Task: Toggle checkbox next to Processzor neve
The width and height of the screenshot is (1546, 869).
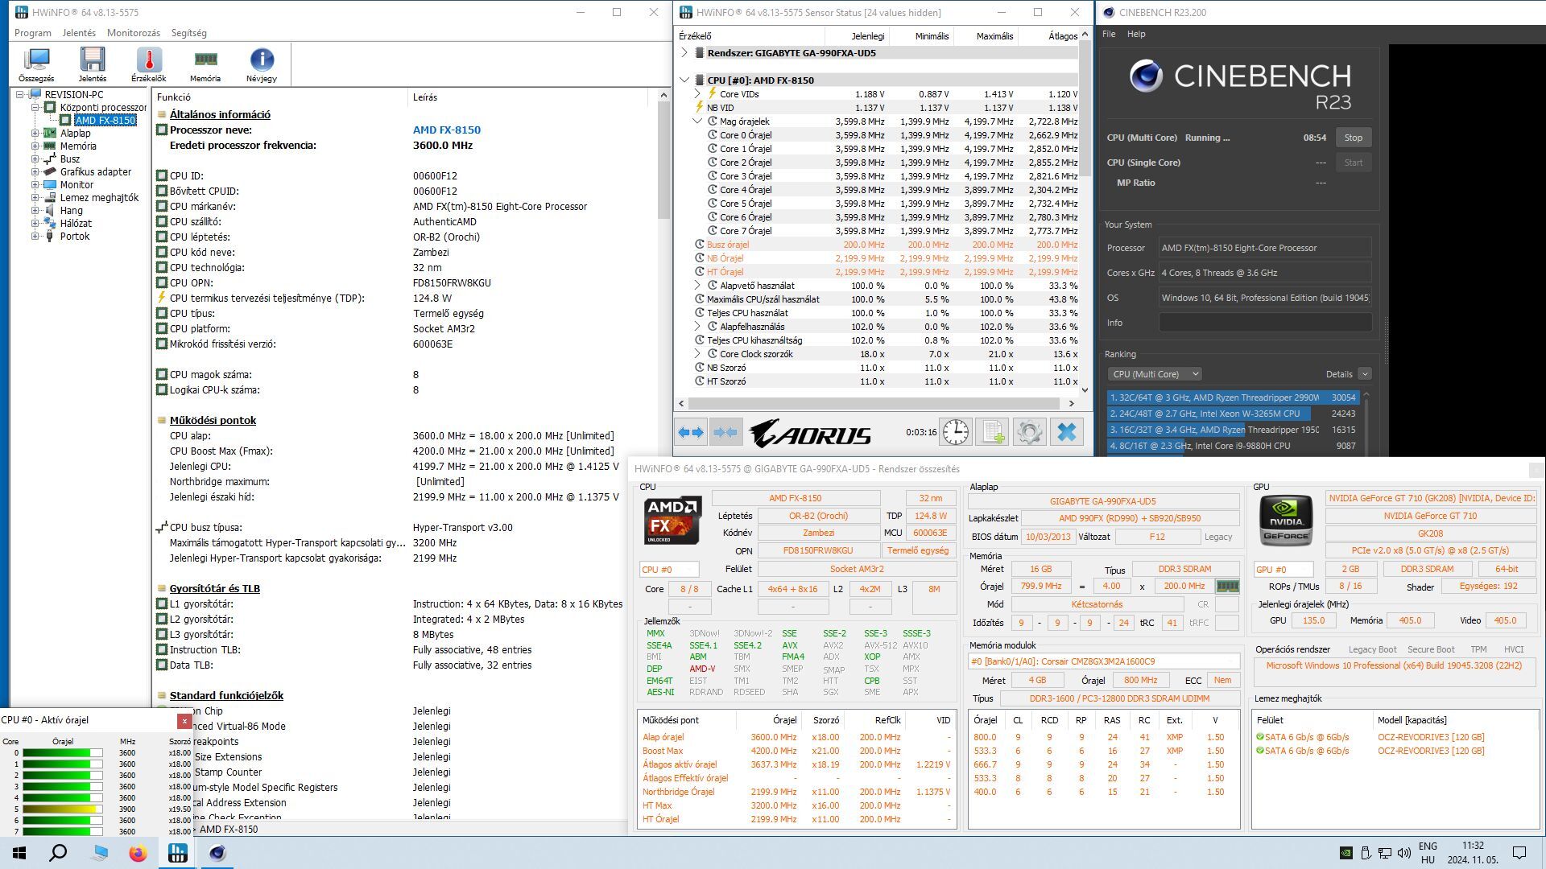Action: point(162,130)
